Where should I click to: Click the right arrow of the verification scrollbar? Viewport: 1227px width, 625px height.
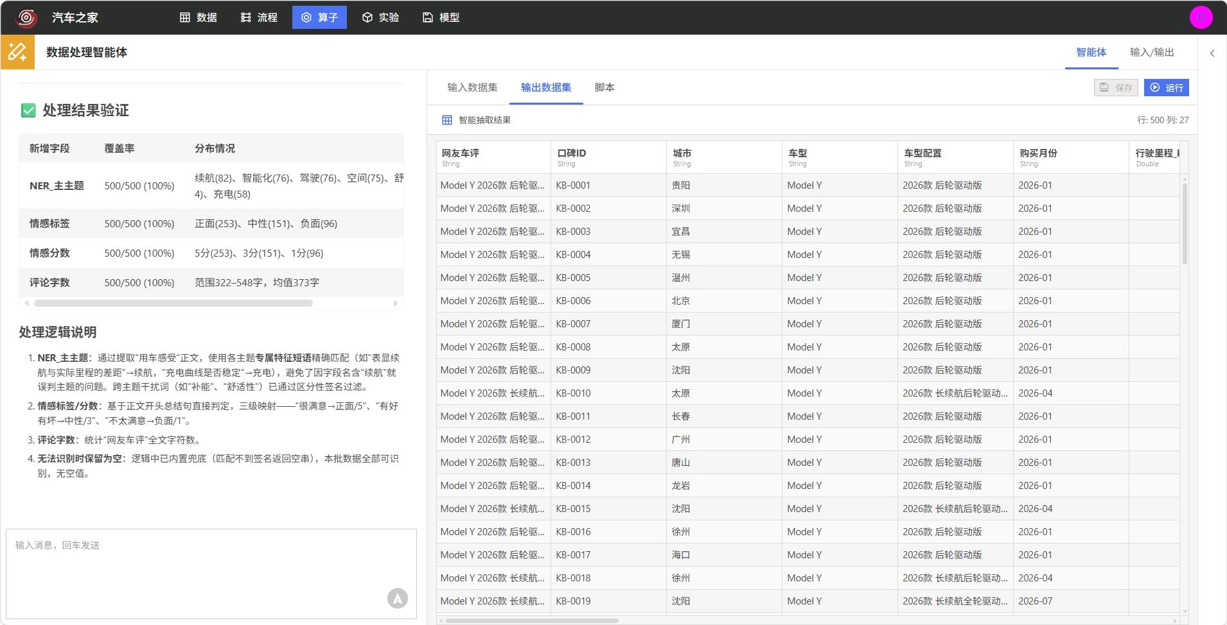(396, 303)
